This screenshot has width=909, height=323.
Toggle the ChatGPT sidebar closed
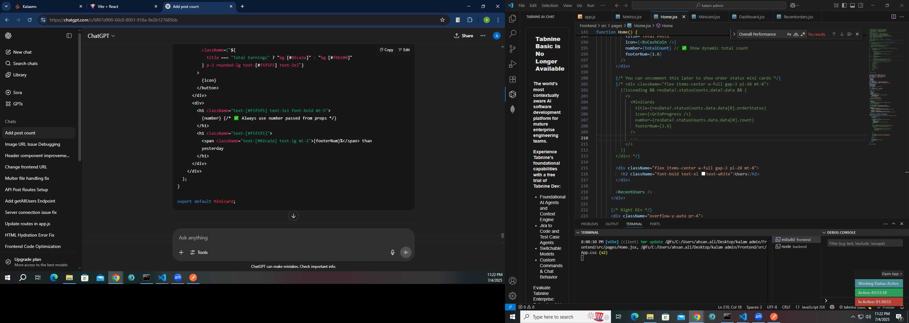(69, 36)
